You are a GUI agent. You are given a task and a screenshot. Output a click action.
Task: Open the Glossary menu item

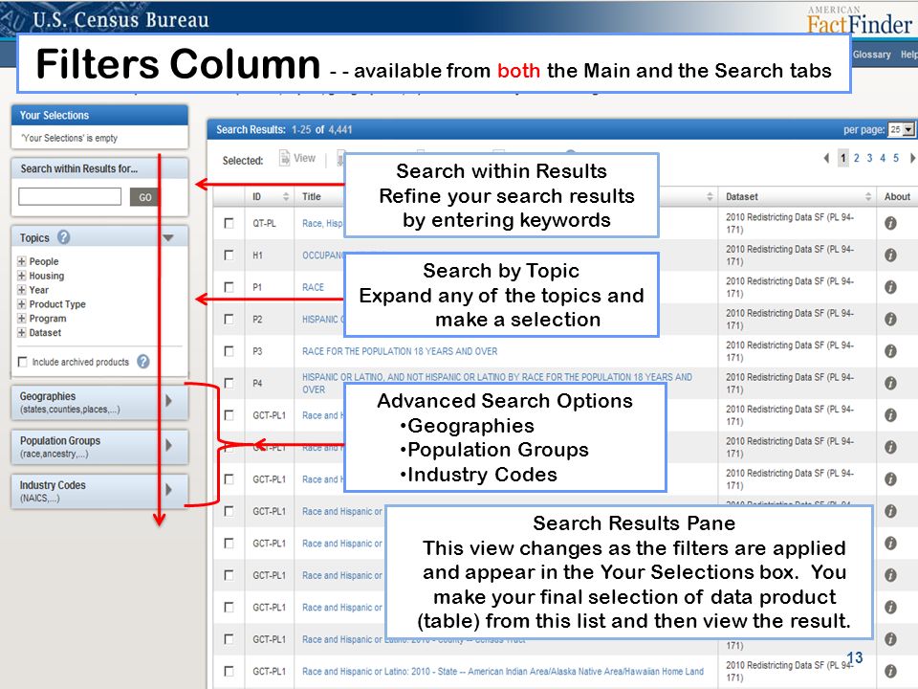pyautogui.click(x=871, y=55)
